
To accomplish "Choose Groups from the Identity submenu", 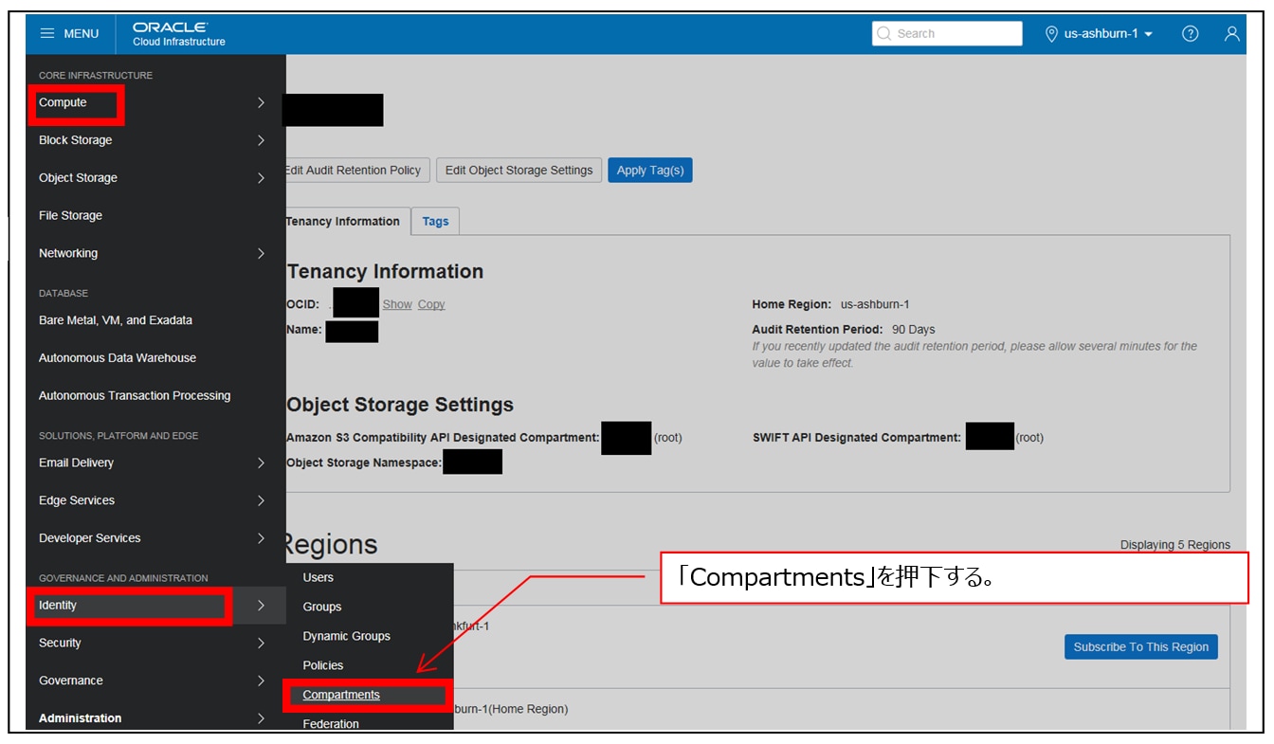I will (x=322, y=607).
